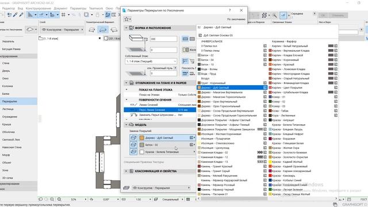Select the Линии Сечений row
368x207 pixels.
(160, 105)
